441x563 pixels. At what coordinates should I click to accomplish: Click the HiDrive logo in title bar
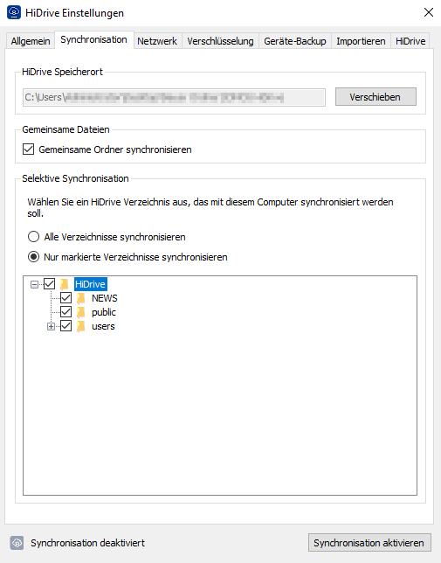coord(14,12)
